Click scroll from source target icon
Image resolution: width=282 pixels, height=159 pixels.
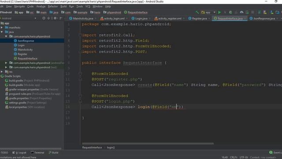44,18
